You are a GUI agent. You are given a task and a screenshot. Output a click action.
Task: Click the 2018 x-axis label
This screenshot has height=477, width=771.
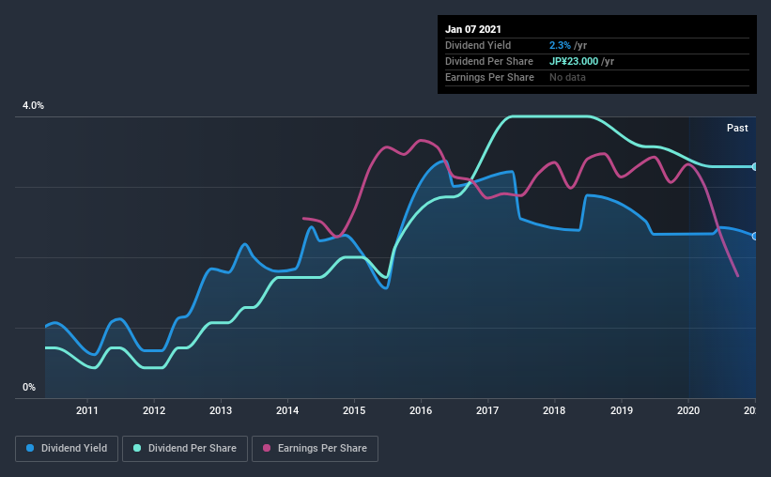pos(554,410)
